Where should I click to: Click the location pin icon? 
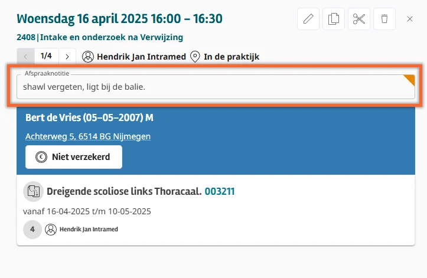195,57
